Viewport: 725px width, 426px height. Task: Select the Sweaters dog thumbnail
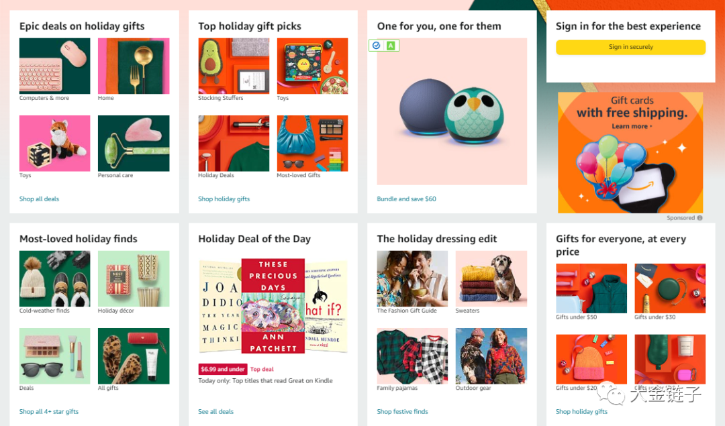tap(491, 278)
